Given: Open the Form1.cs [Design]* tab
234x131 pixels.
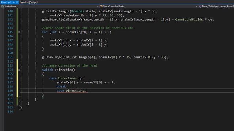Looking at the screenshot, I should tap(29, 3).
